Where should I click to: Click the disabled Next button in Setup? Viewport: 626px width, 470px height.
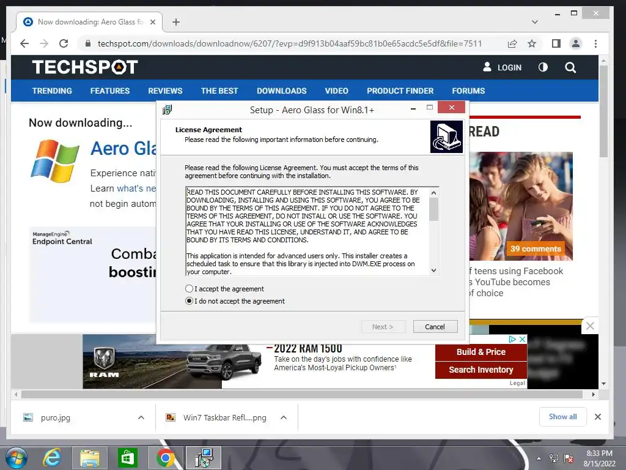point(383,327)
